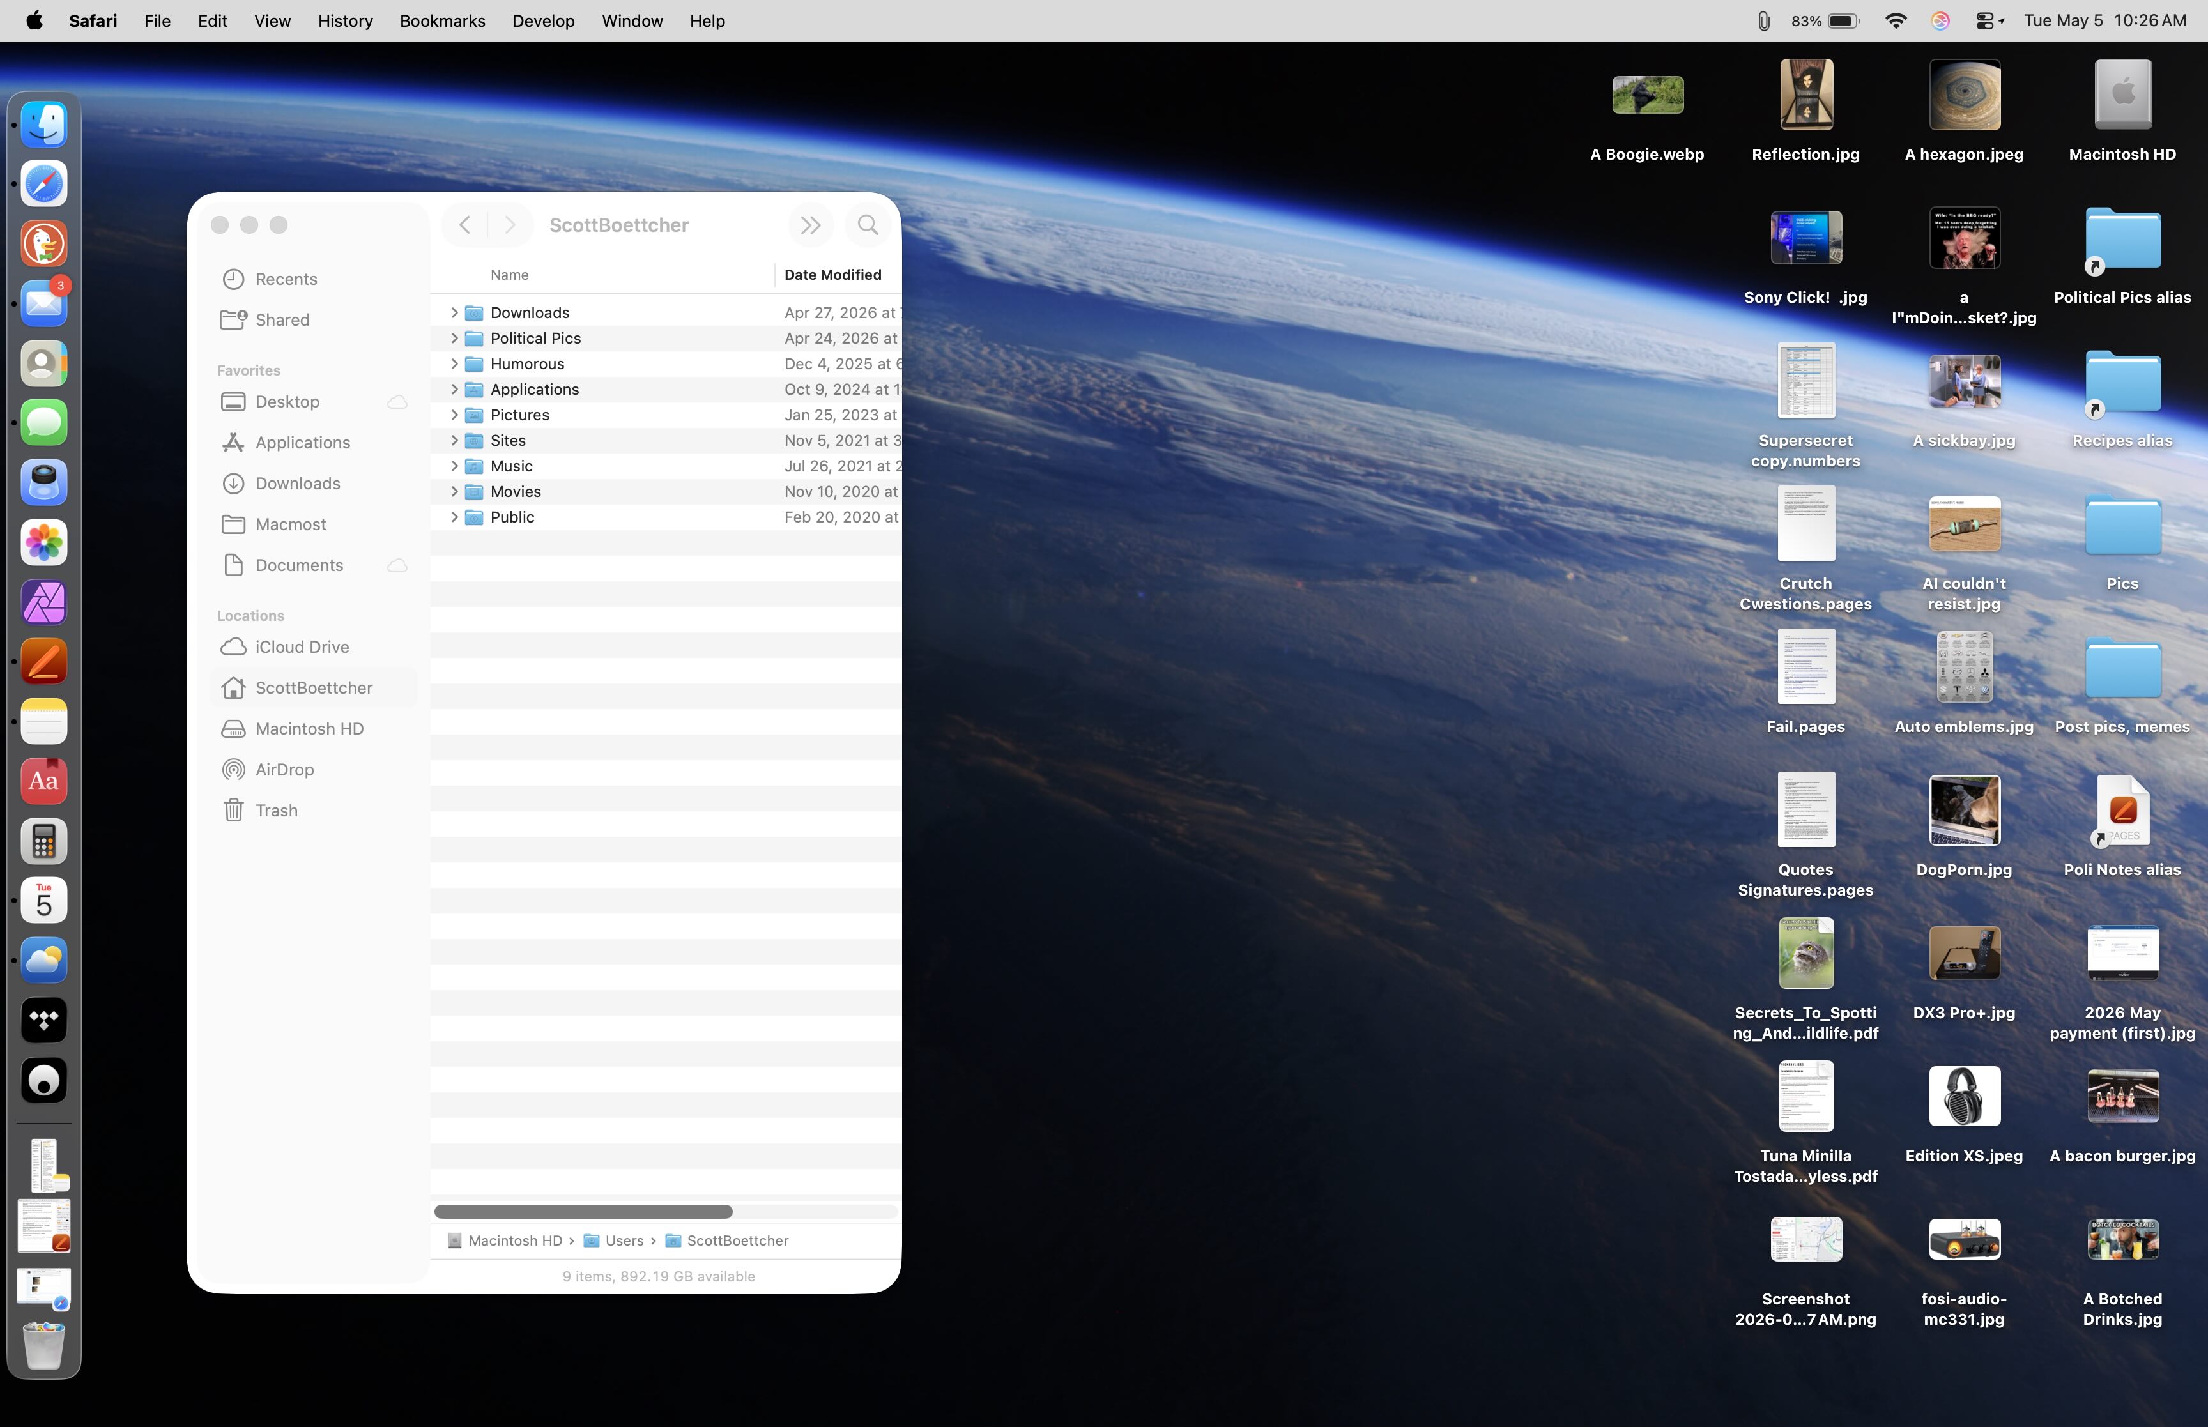
Task: Sort by Date Modified column
Action: (838, 274)
